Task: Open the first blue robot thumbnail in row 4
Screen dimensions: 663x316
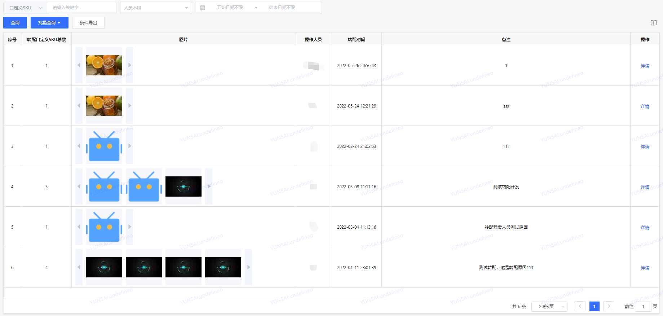Action: click(x=104, y=186)
